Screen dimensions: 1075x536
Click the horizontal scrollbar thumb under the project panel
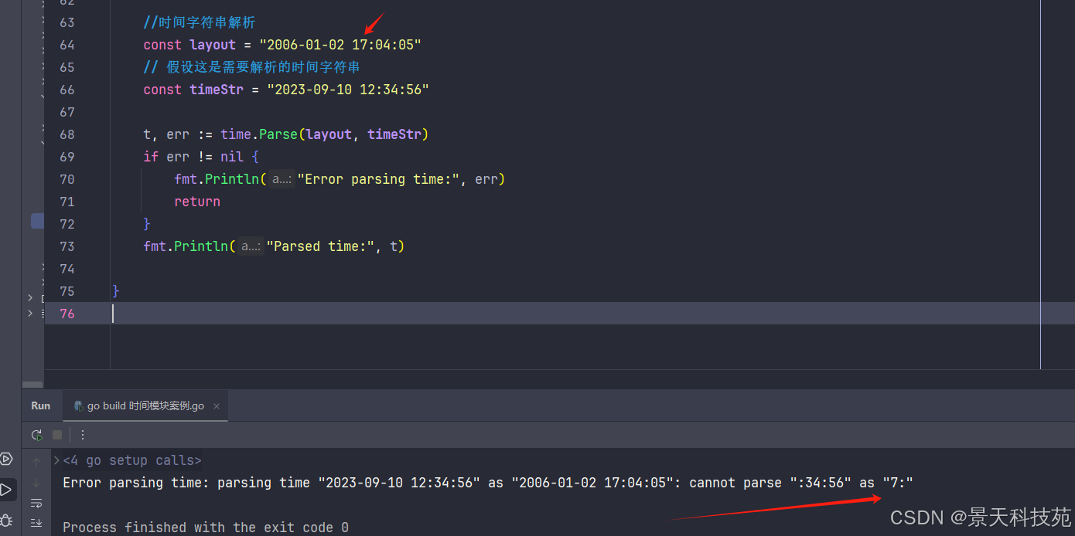point(32,384)
